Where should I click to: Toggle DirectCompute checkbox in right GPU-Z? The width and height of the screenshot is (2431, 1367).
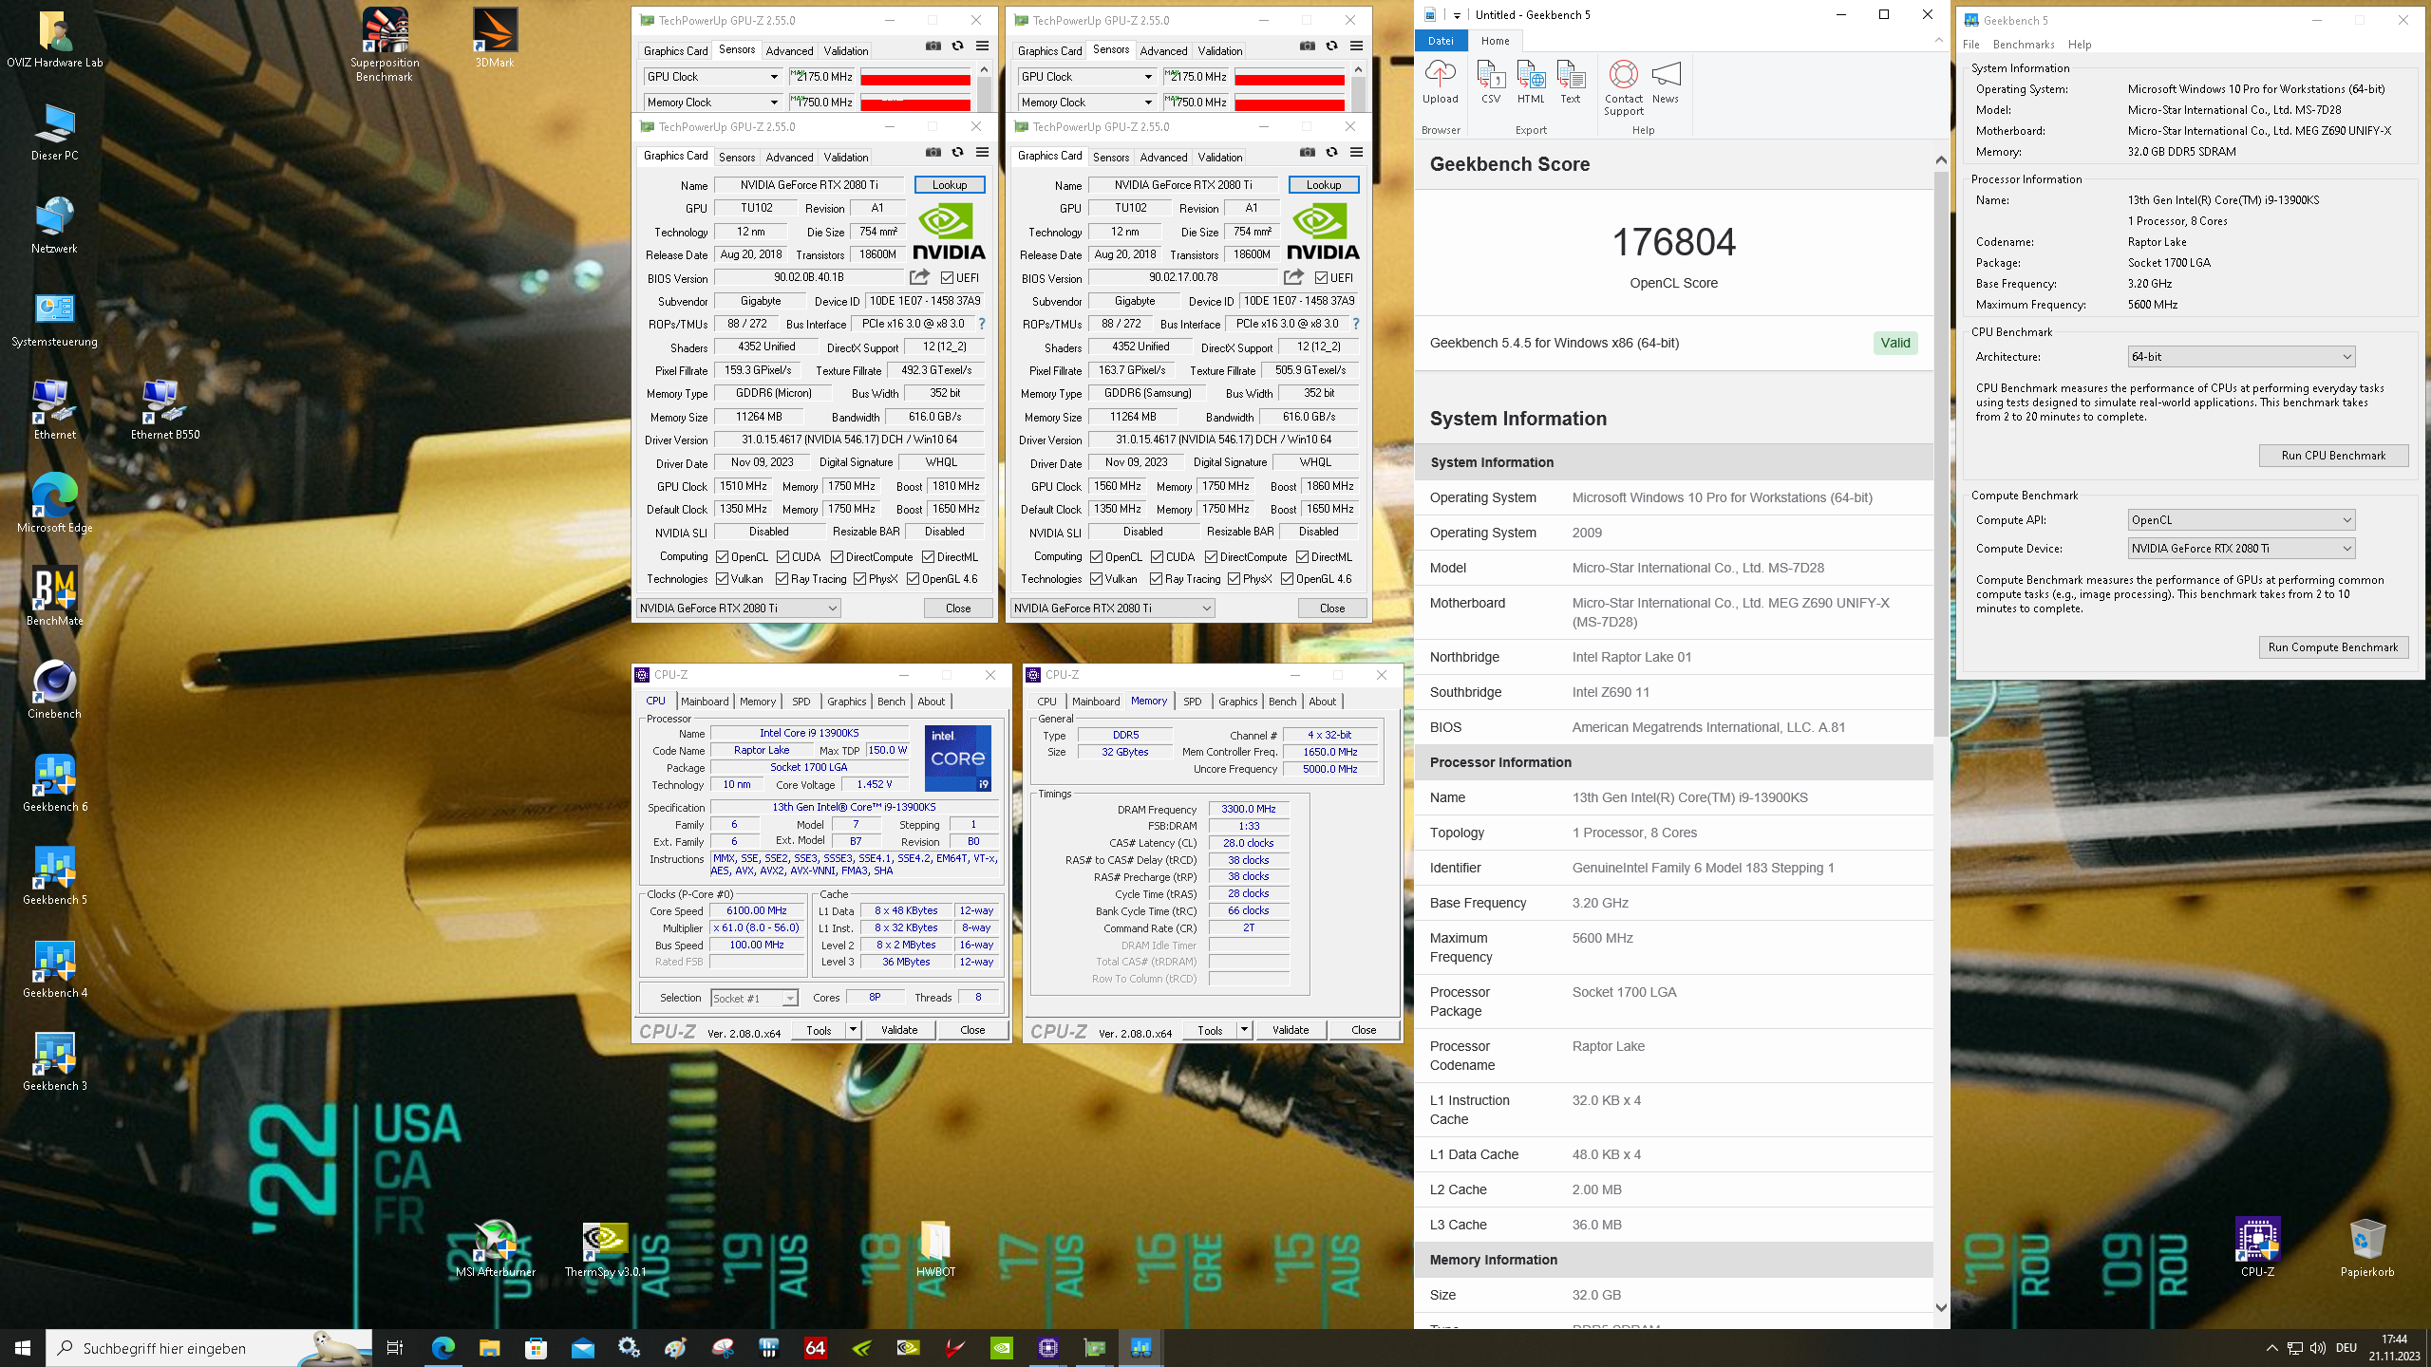point(1211,556)
